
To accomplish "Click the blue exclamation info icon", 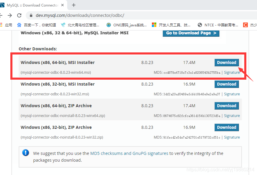I will point(25,153).
